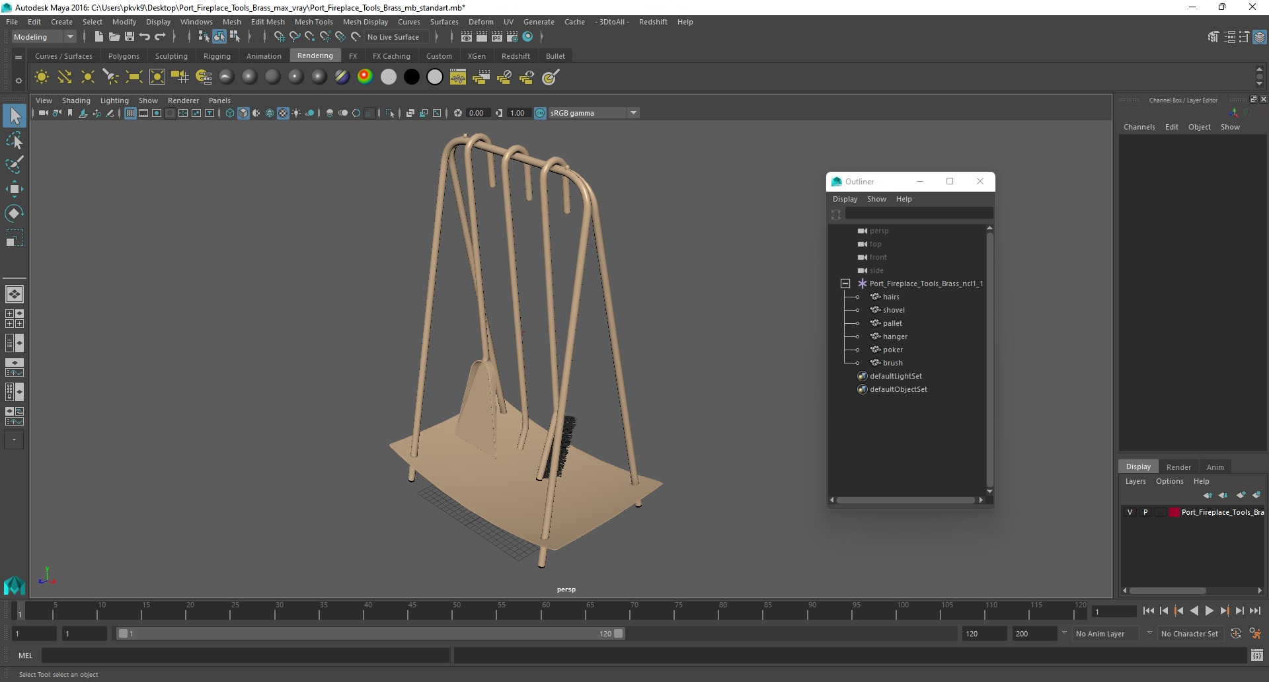Click into the MEL command line field
The image size is (1269, 682).
point(246,656)
